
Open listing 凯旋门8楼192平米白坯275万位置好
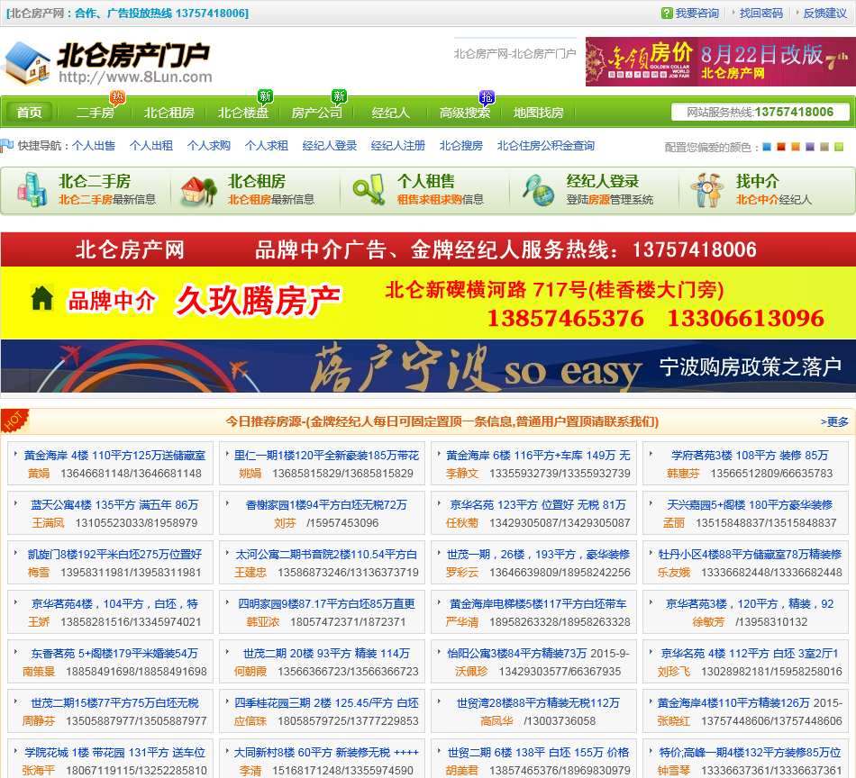pos(114,555)
